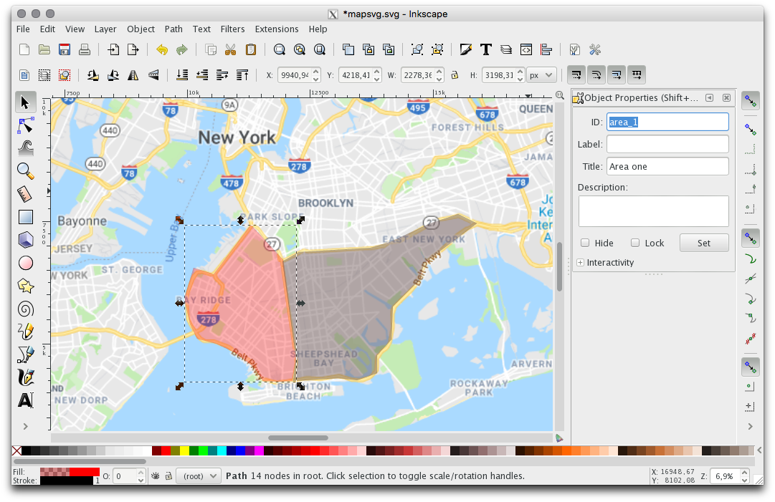Viewport: 775px width, 502px height.
Task: Raise selection to top
Action: tap(242, 75)
